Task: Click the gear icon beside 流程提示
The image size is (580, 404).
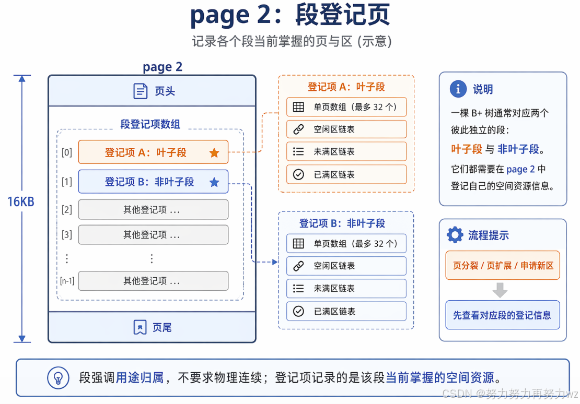Action: (455, 235)
